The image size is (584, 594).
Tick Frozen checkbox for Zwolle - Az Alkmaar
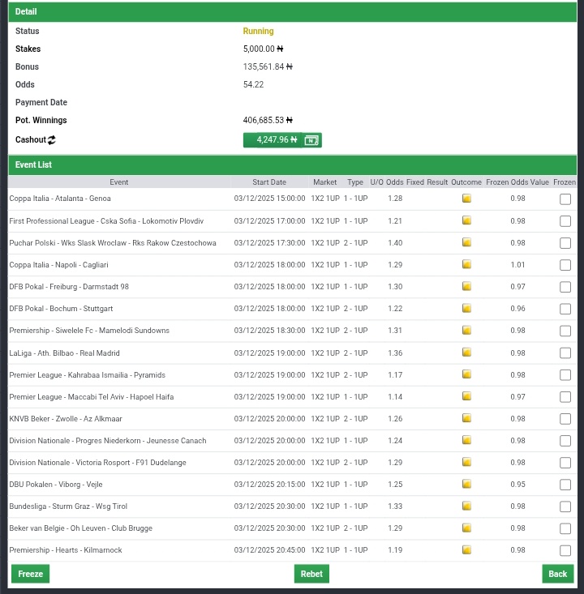565,419
